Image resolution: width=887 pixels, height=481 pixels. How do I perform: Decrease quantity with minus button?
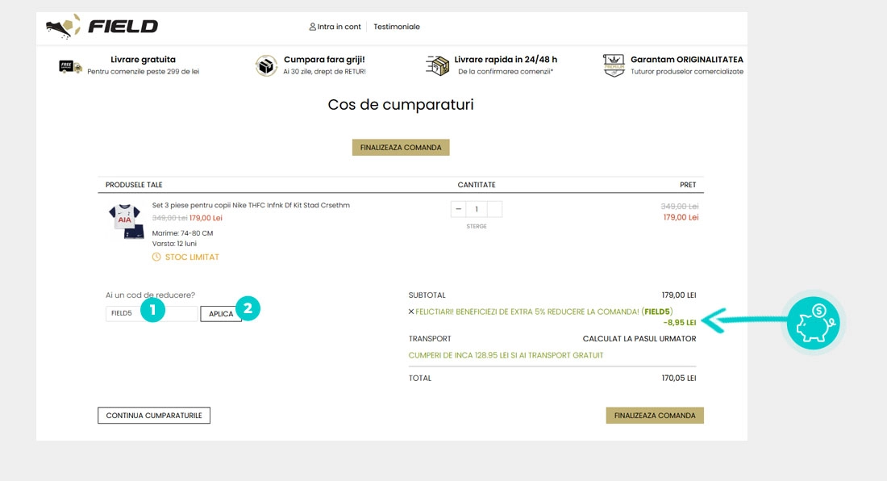[x=459, y=209]
